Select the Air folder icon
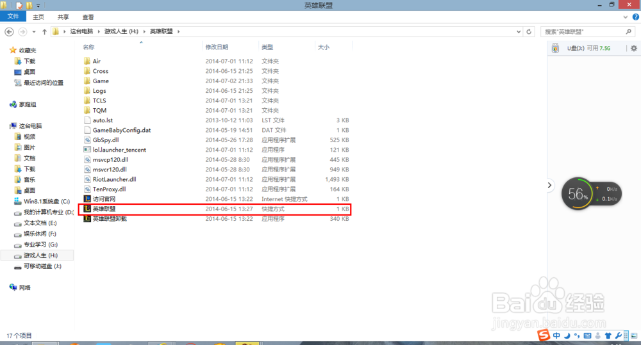This screenshot has width=641, height=345. click(x=87, y=61)
